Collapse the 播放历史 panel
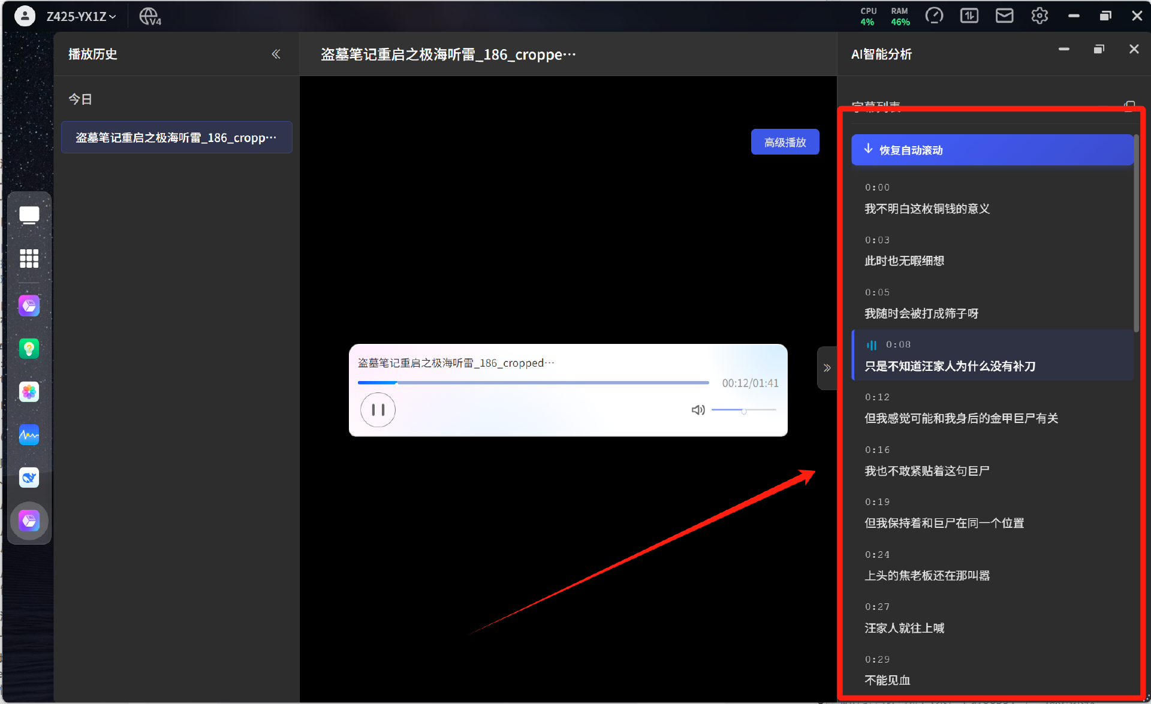This screenshot has height=704, width=1151. tap(276, 54)
